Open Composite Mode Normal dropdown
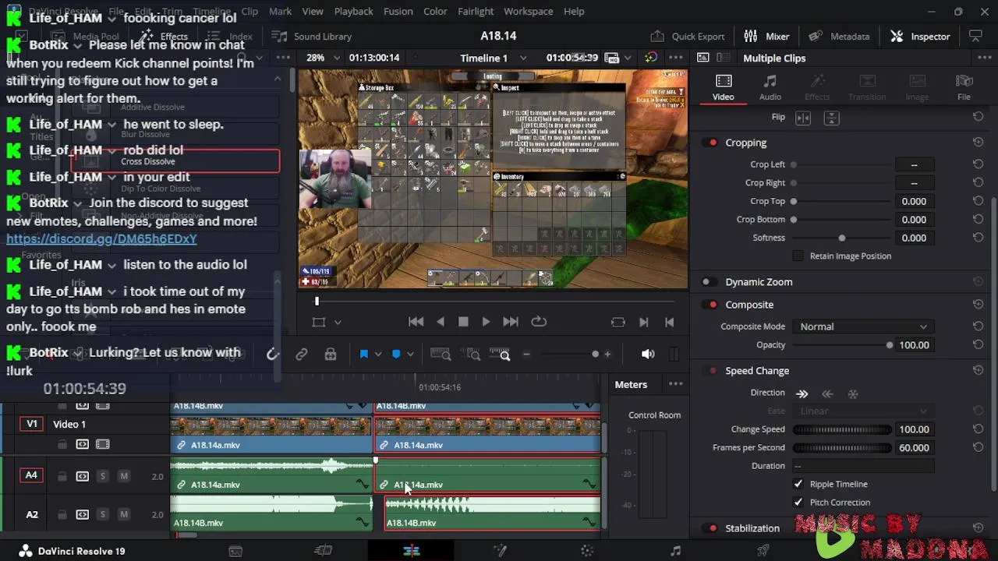The width and height of the screenshot is (998, 561). [863, 327]
